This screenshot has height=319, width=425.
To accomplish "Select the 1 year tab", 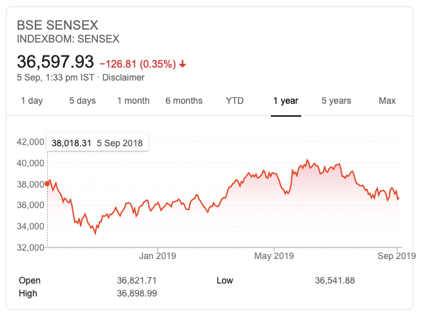I will click(x=286, y=101).
